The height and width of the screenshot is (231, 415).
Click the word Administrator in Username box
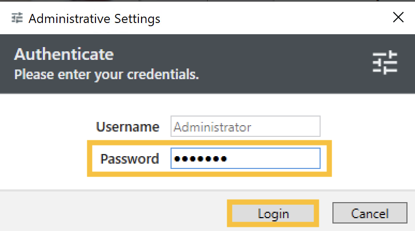(x=212, y=127)
